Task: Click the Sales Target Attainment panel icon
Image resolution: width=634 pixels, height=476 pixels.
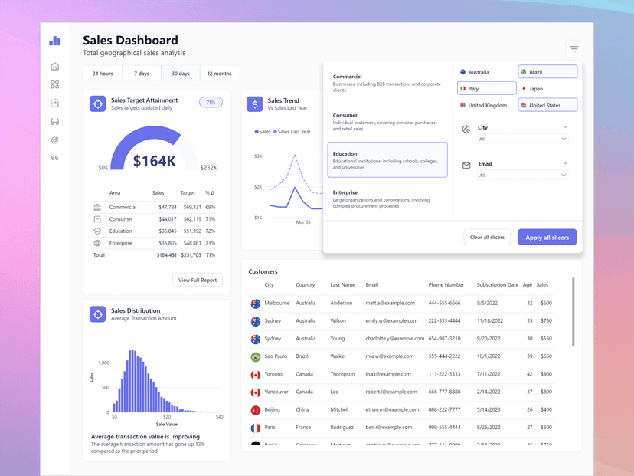Action: (97, 103)
